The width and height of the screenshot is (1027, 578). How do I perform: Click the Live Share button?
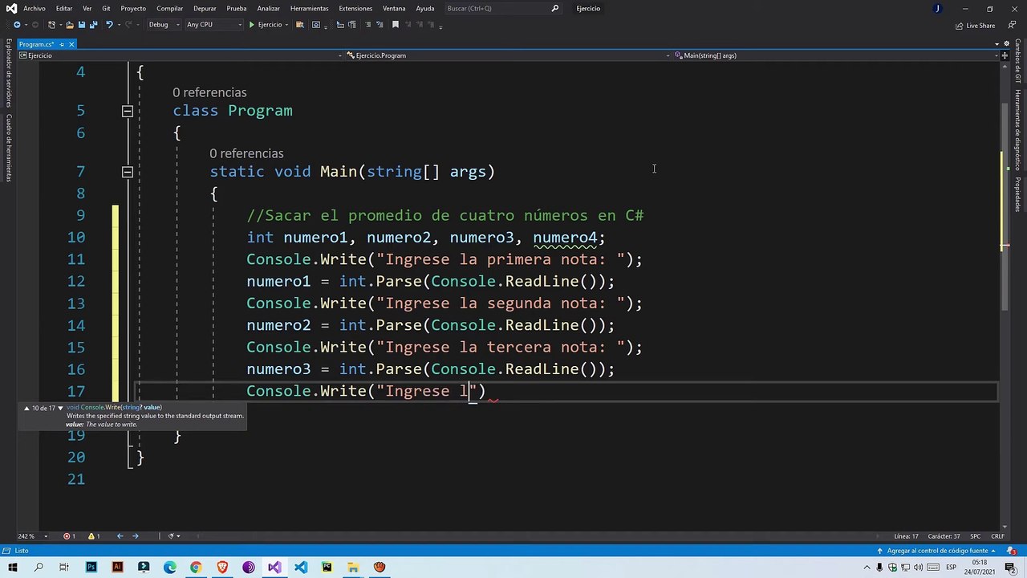(x=975, y=26)
